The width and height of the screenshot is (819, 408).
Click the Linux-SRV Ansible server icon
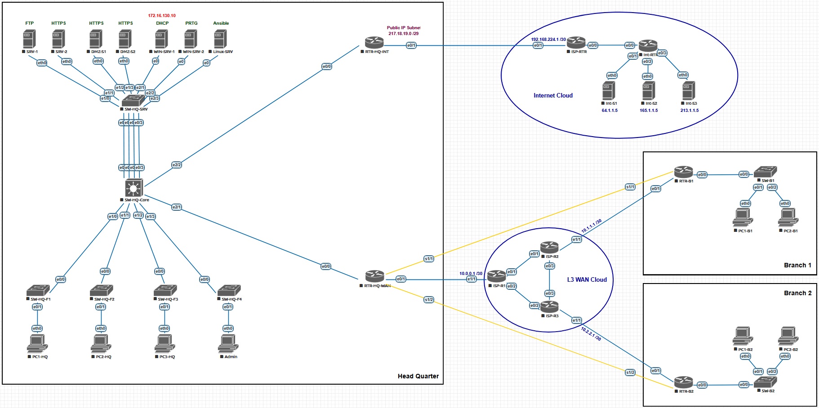point(220,39)
